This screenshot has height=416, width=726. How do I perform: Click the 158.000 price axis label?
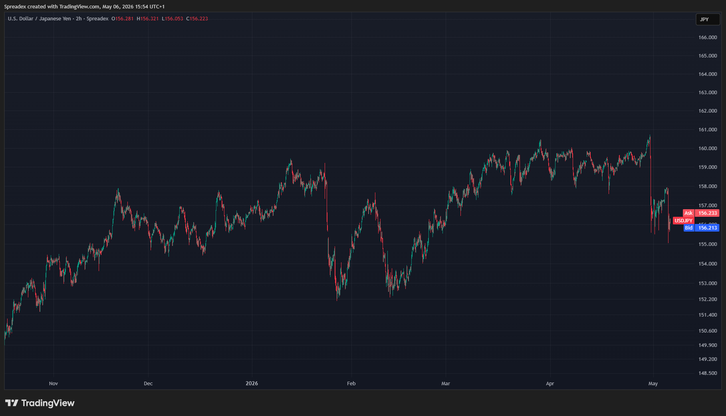708,186
